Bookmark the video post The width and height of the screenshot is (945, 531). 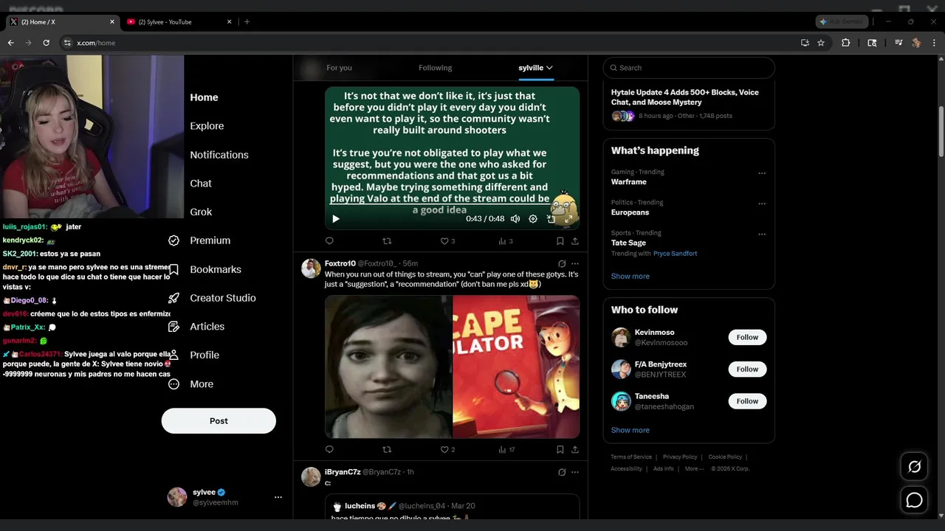click(x=560, y=241)
